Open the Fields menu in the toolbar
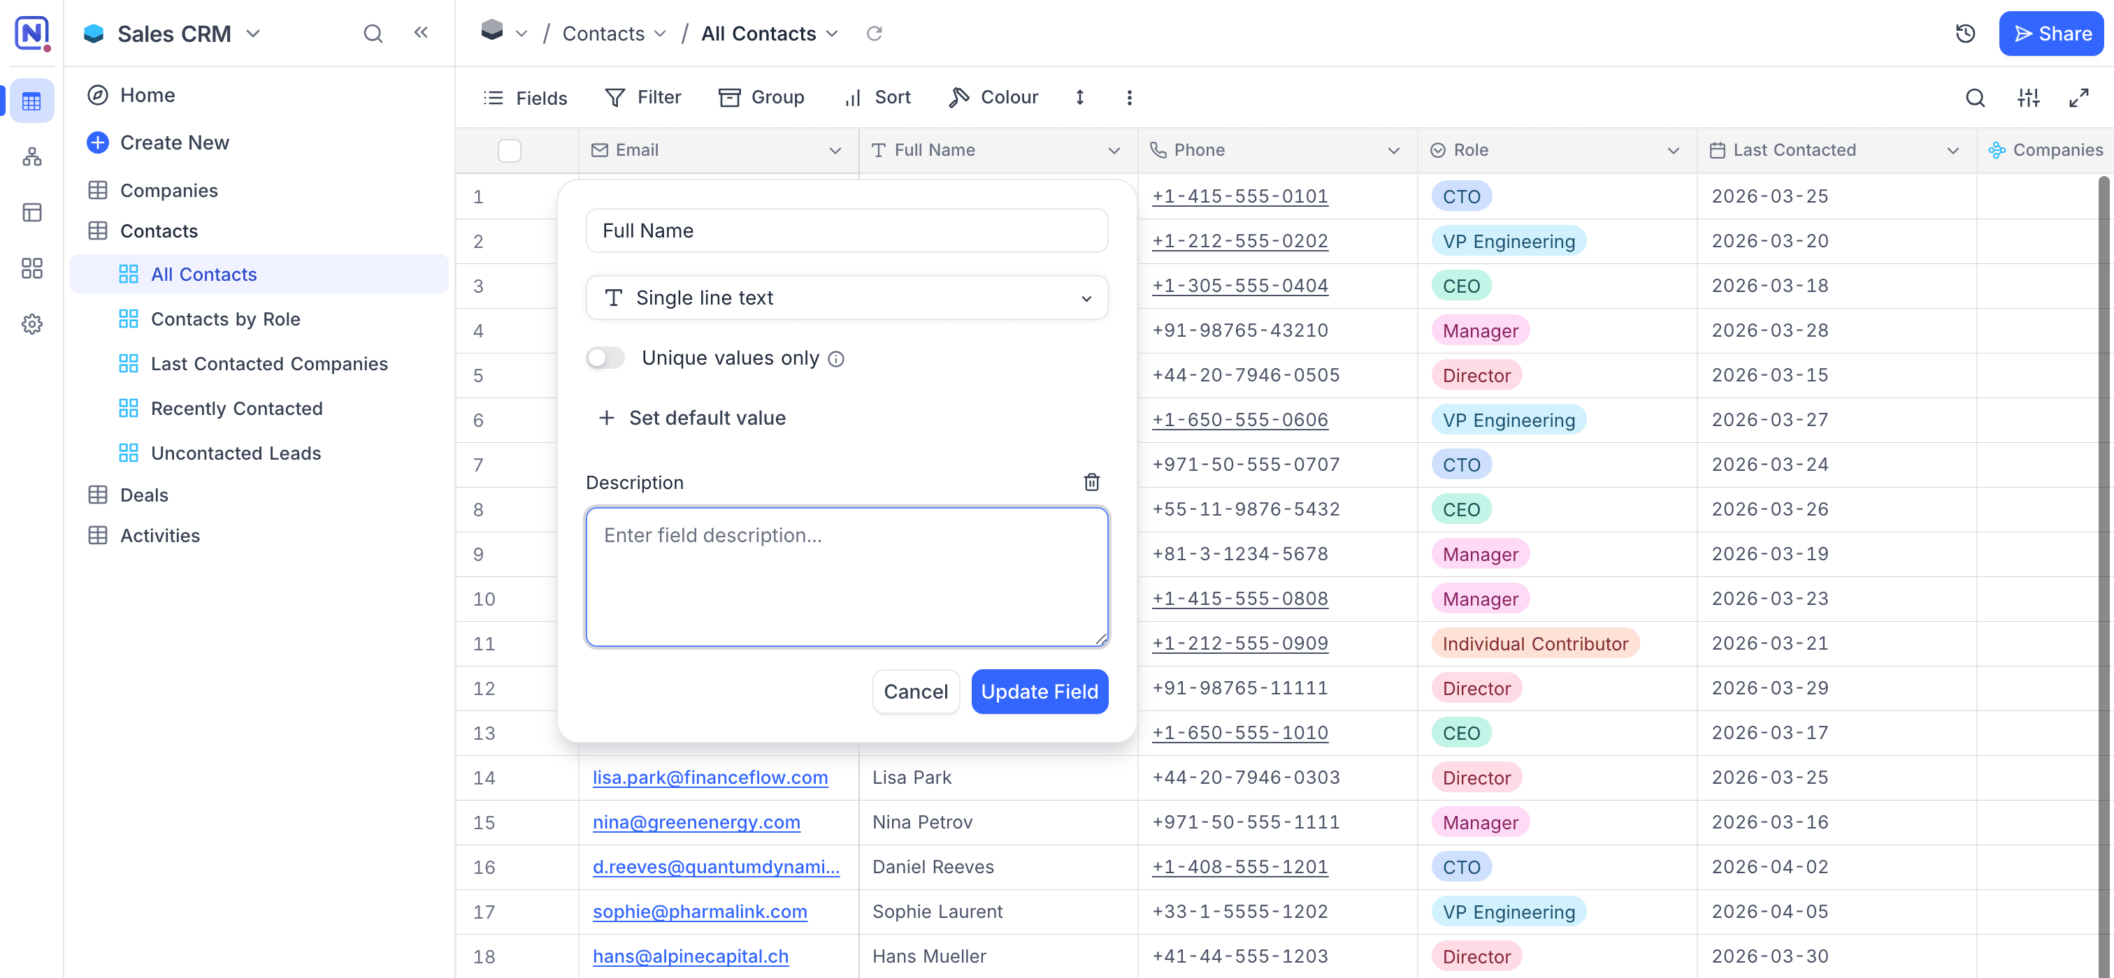2114x978 pixels. coord(525,98)
